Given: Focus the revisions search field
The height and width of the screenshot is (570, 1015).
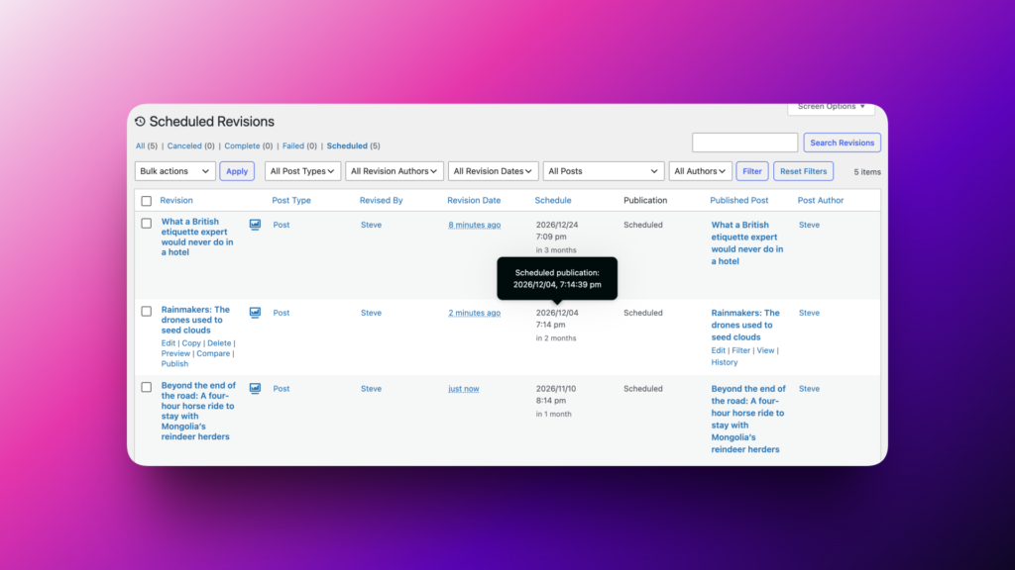Looking at the screenshot, I should coord(745,142).
